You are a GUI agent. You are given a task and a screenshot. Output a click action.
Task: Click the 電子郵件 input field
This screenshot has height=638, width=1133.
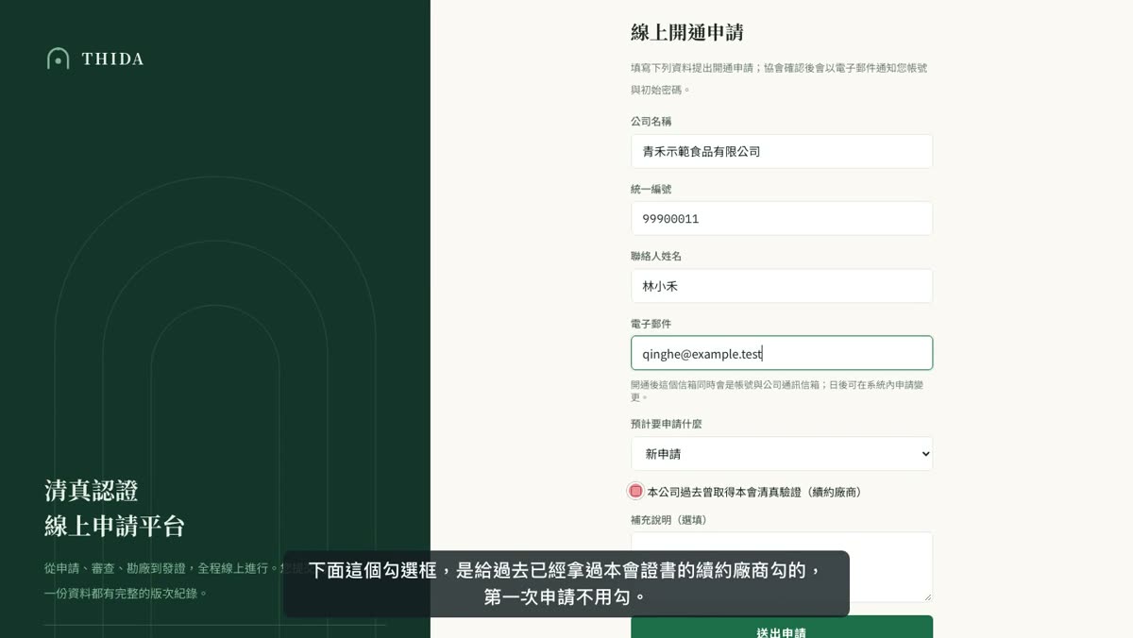(782, 353)
